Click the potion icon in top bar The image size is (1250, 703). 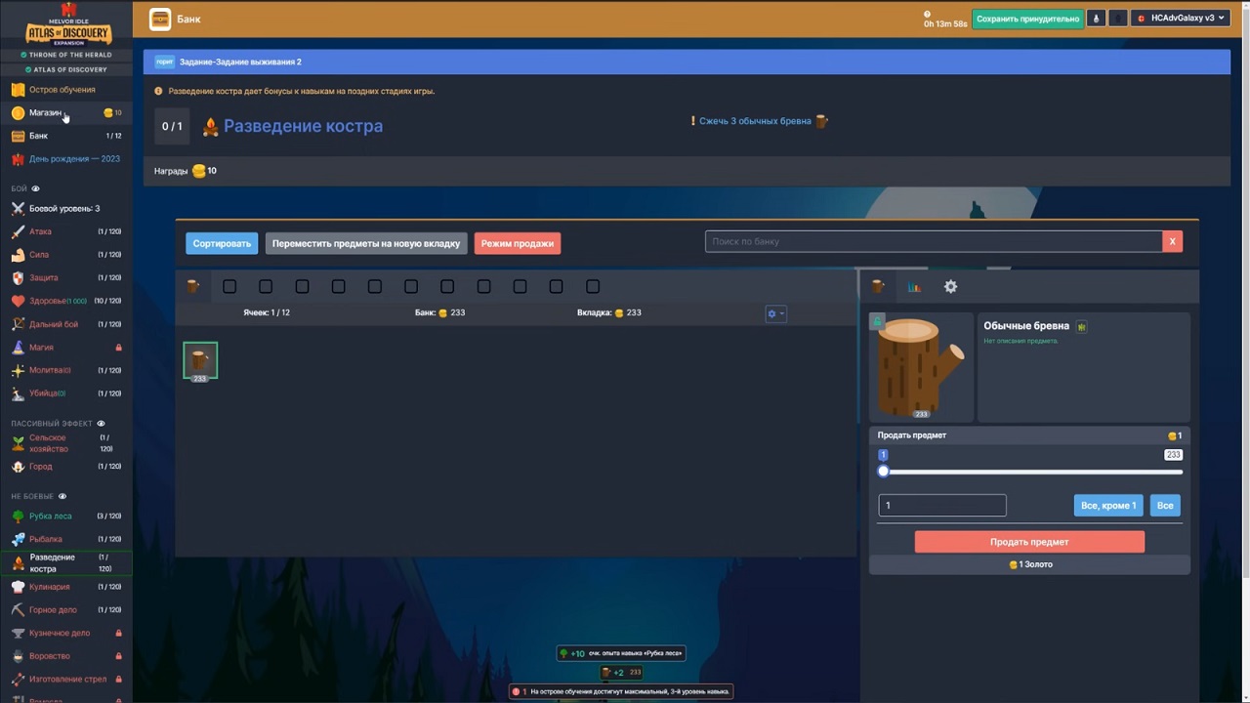pos(1096,19)
